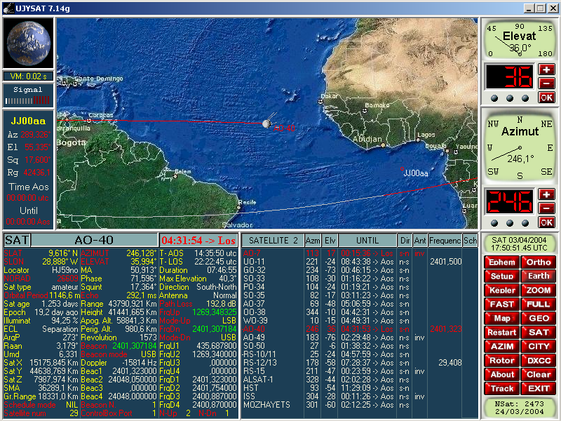Click the ZOOM button
The width and height of the screenshot is (561, 421).
539,290
